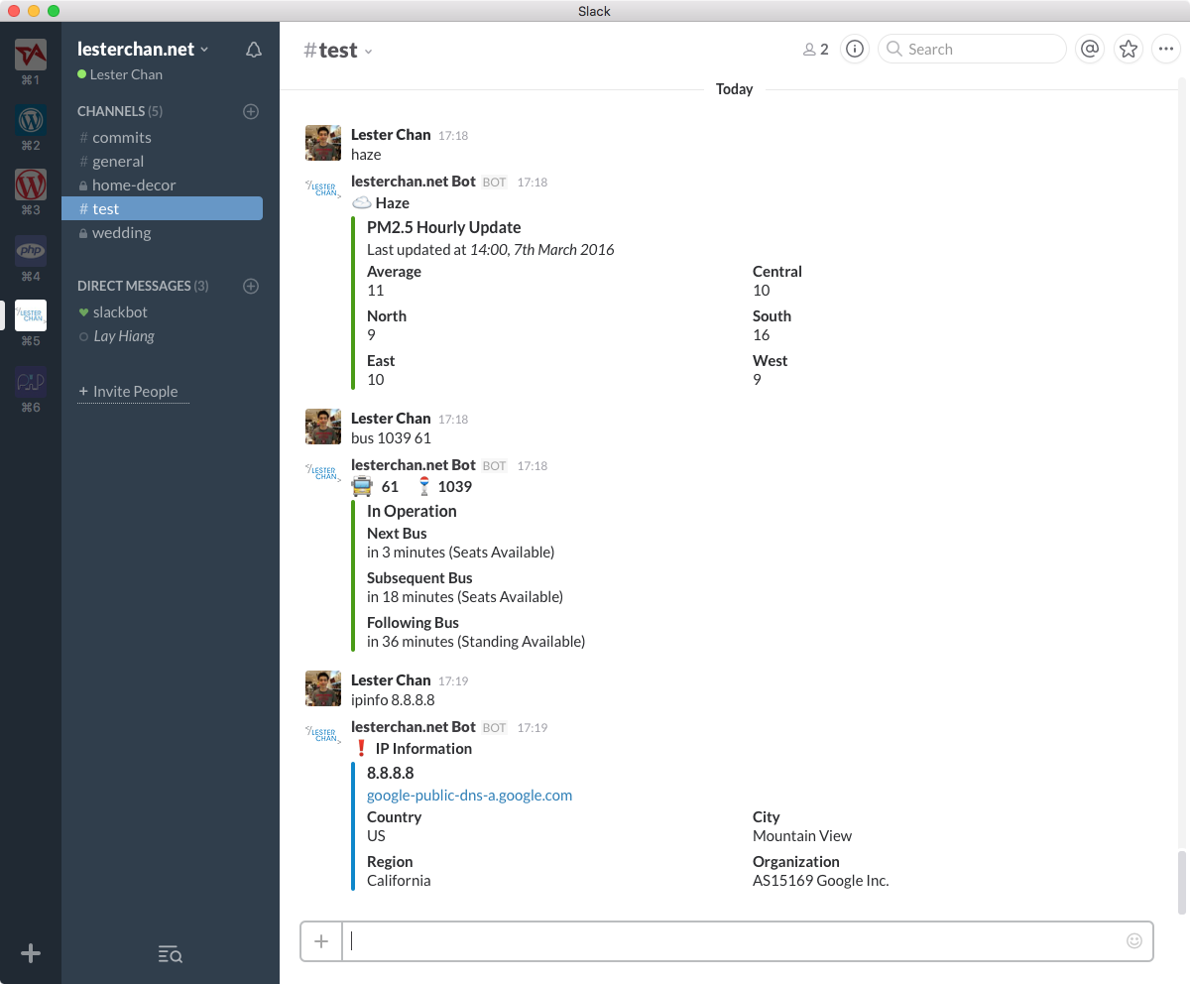This screenshot has height=984, width=1190.
Task: Create a channel with the Channels plus icon
Action: [251, 111]
